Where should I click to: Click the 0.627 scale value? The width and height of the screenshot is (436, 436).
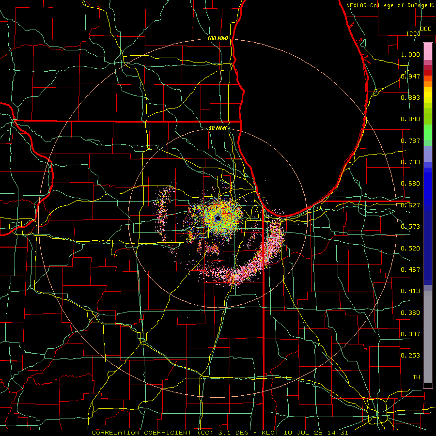click(410, 205)
